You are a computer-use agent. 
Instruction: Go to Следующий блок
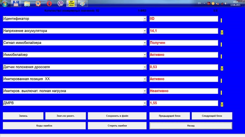tap(212, 116)
